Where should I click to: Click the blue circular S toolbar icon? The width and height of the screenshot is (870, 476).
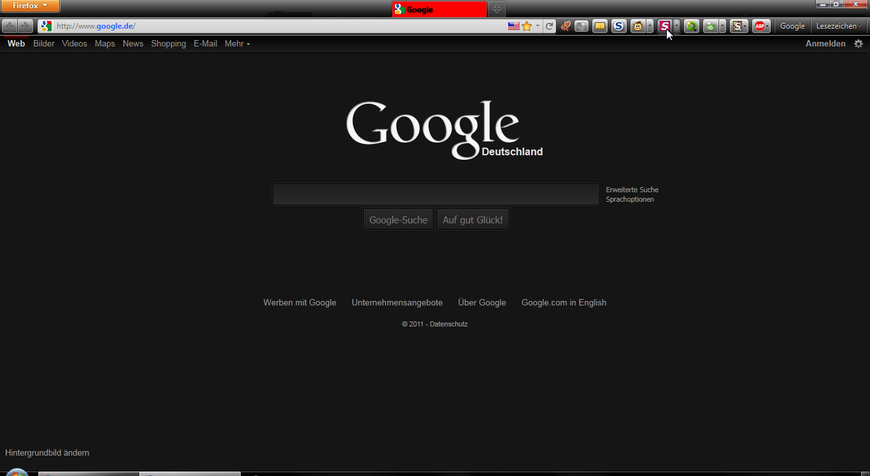coord(618,26)
